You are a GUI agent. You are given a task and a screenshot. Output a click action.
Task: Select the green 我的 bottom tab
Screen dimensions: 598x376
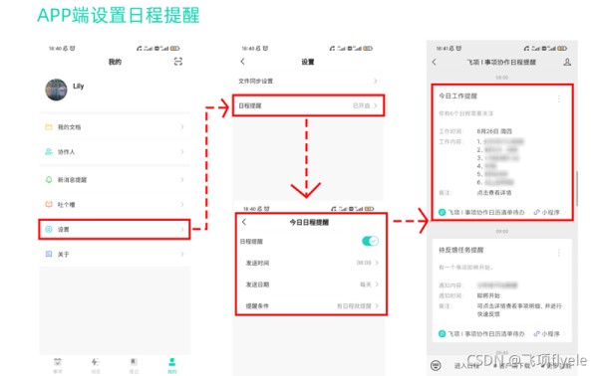click(172, 365)
